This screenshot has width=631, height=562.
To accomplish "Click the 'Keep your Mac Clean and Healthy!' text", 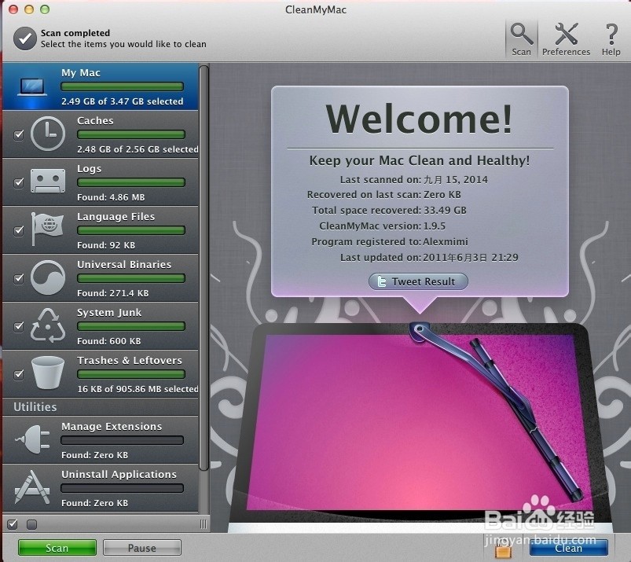I will 420,160.
